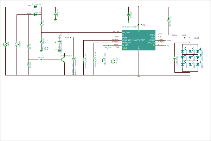Image resolution: width=211 pixels, height=141 pixels.
Task: Select the LED3 diode symbol
Action: pyautogui.click(x=183, y=64)
